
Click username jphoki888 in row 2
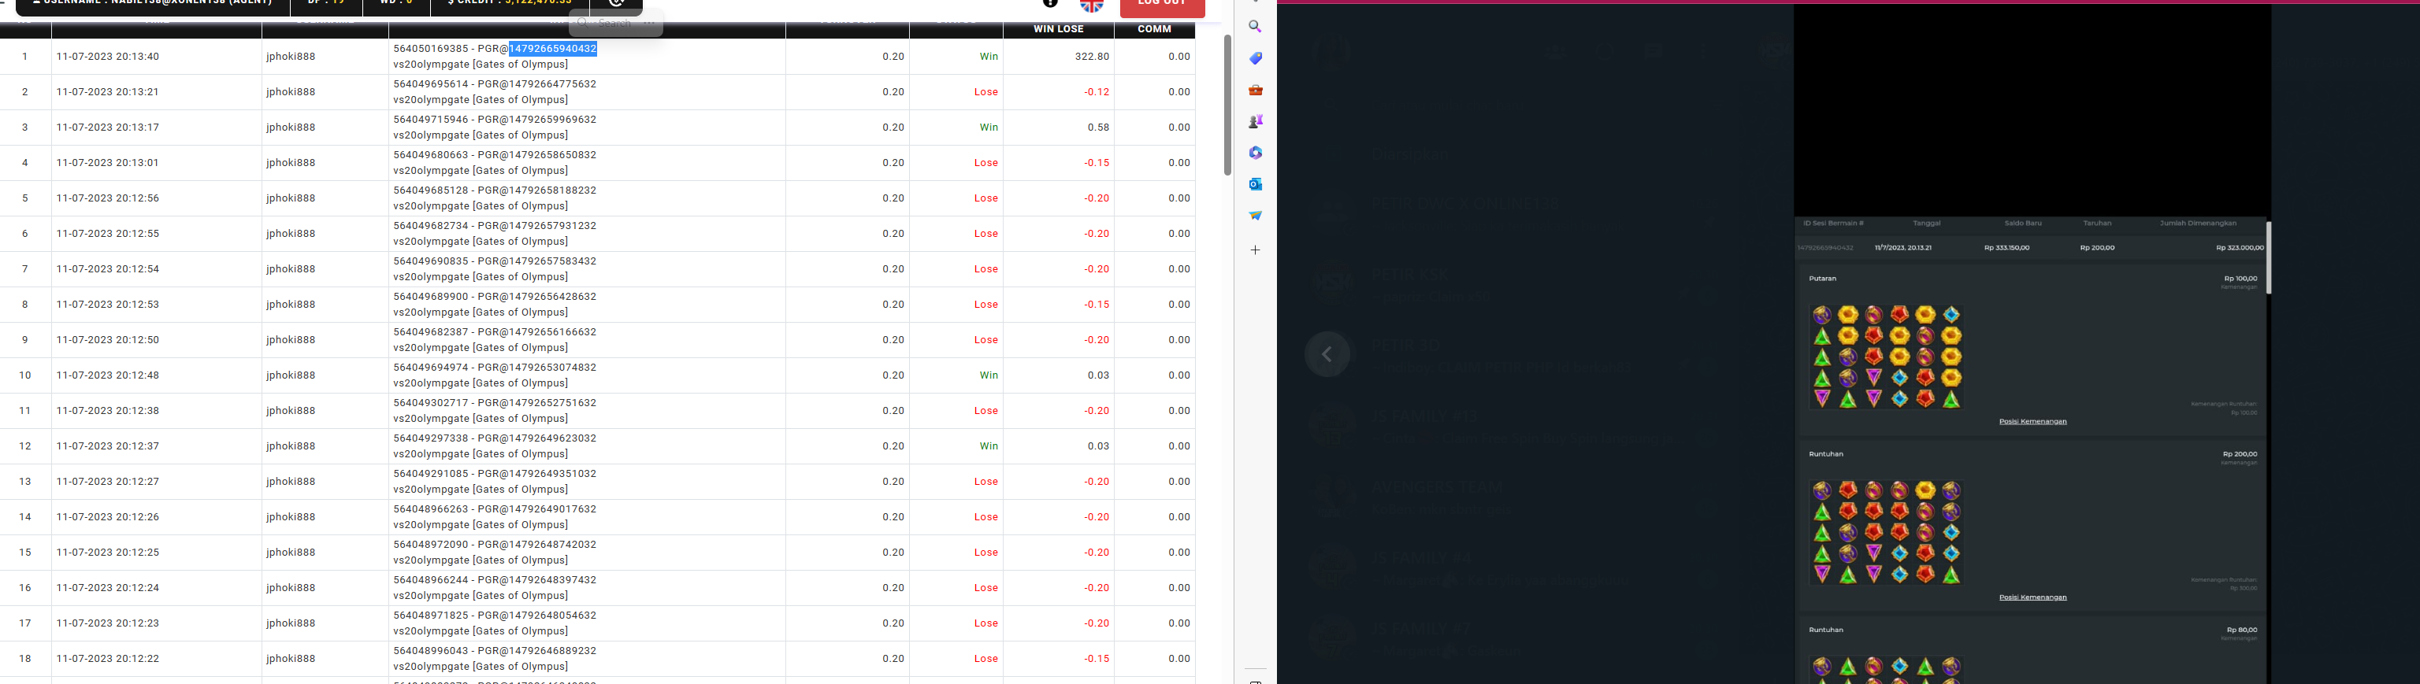(290, 92)
